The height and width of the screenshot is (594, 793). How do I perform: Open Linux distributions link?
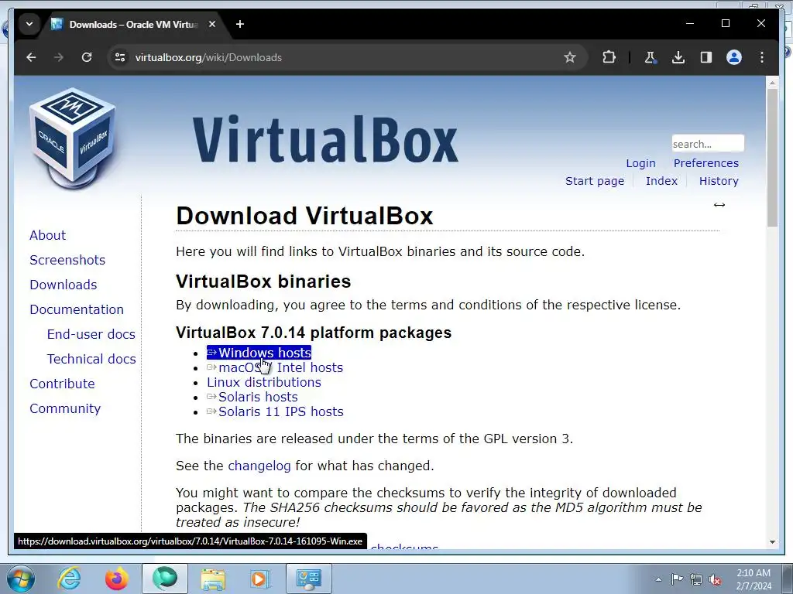pos(264,382)
